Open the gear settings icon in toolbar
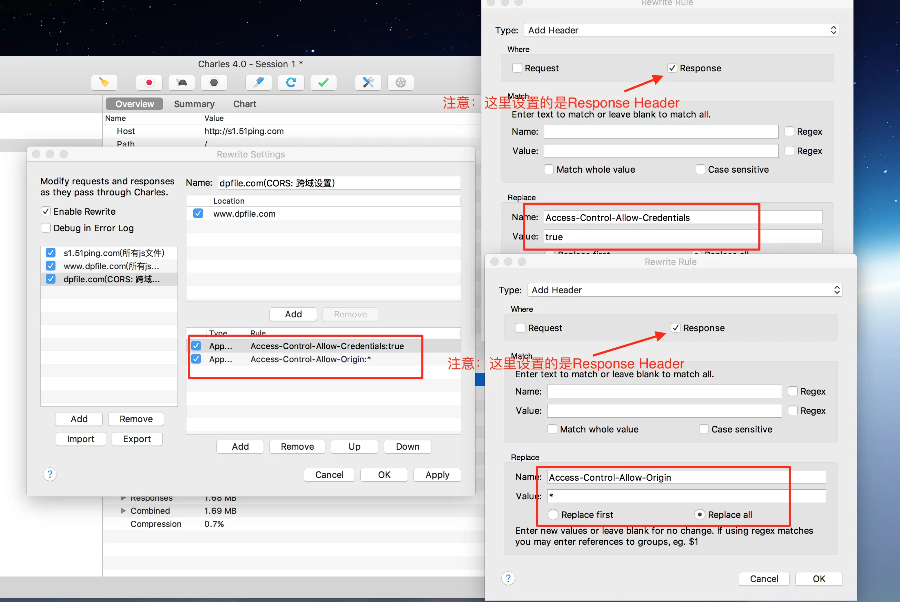 (400, 82)
